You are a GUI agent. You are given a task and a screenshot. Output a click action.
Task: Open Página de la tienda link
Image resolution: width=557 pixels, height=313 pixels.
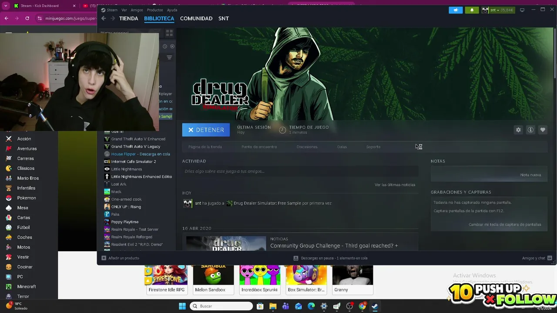[x=205, y=147]
